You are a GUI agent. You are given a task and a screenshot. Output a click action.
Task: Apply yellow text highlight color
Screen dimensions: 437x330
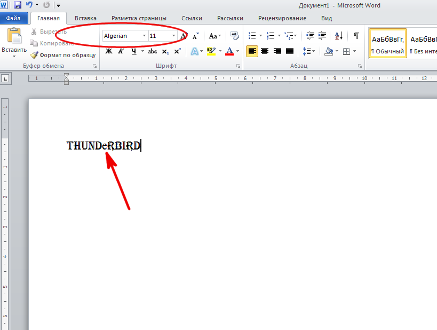pyautogui.click(x=211, y=51)
